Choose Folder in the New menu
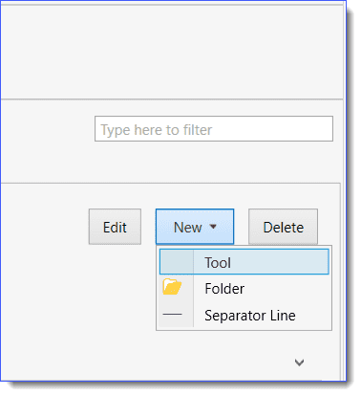The image size is (361, 396). [244, 289]
